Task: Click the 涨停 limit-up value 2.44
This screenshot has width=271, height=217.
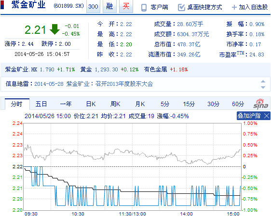Action: 27,44
